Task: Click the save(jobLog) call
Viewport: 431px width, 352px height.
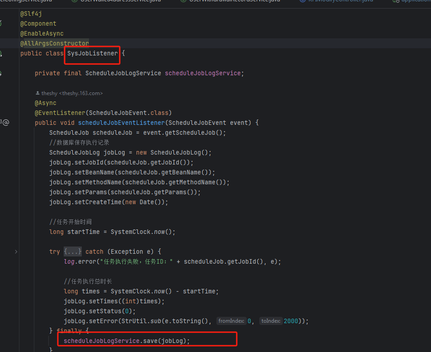Action: 164,341
